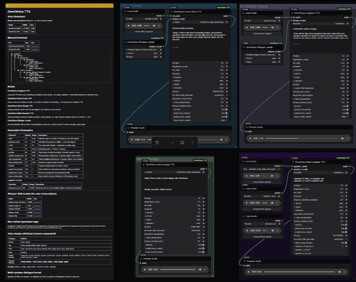Click the frame icon in the floating toolbar
Screen dimensions: 356x282
(x=182, y=142)
